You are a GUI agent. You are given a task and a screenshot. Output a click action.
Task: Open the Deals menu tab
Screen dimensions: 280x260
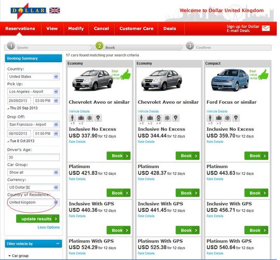tap(170, 29)
